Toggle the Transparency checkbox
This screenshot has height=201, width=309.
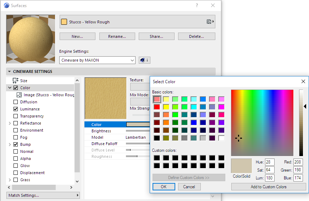(16, 116)
